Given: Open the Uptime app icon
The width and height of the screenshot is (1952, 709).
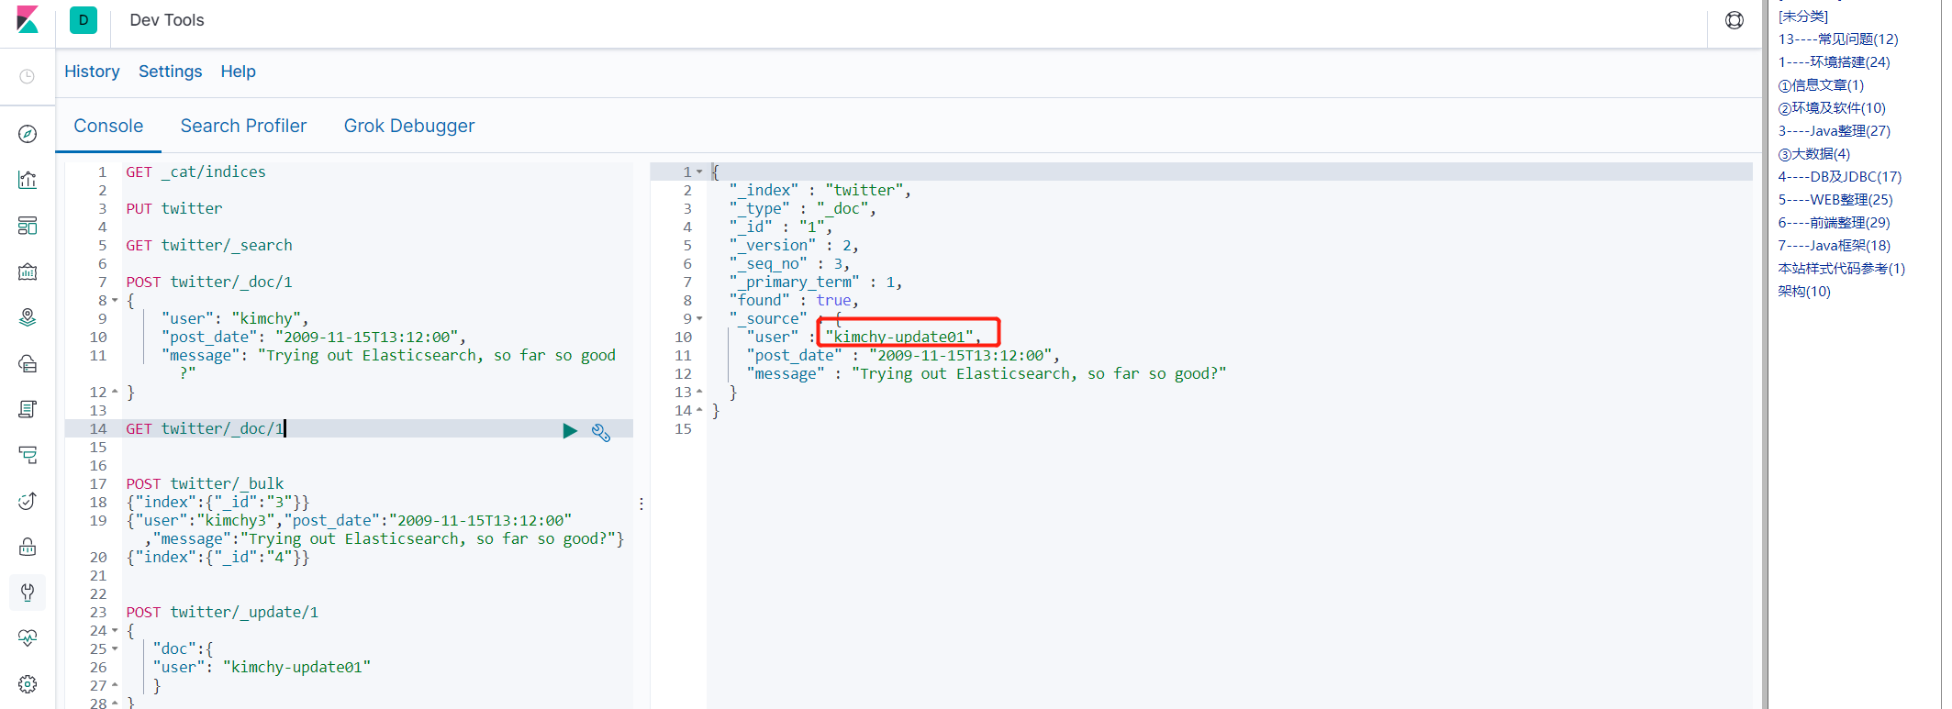Looking at the screenshot, I should coord(28,501).
